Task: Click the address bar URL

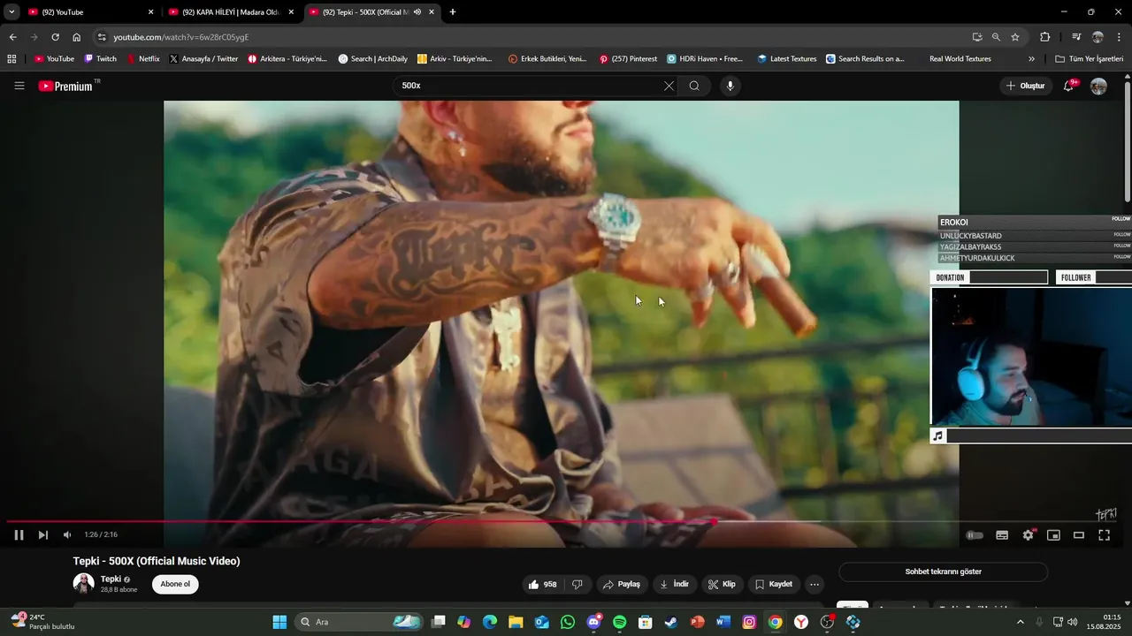Action: (181, 37)
